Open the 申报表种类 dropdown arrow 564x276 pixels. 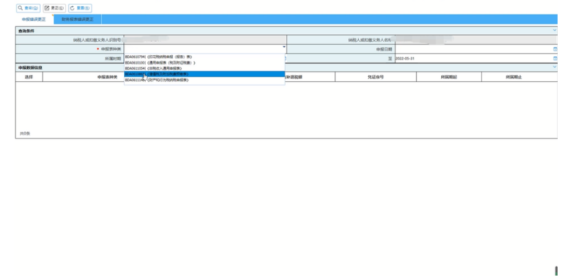[284, 47]
